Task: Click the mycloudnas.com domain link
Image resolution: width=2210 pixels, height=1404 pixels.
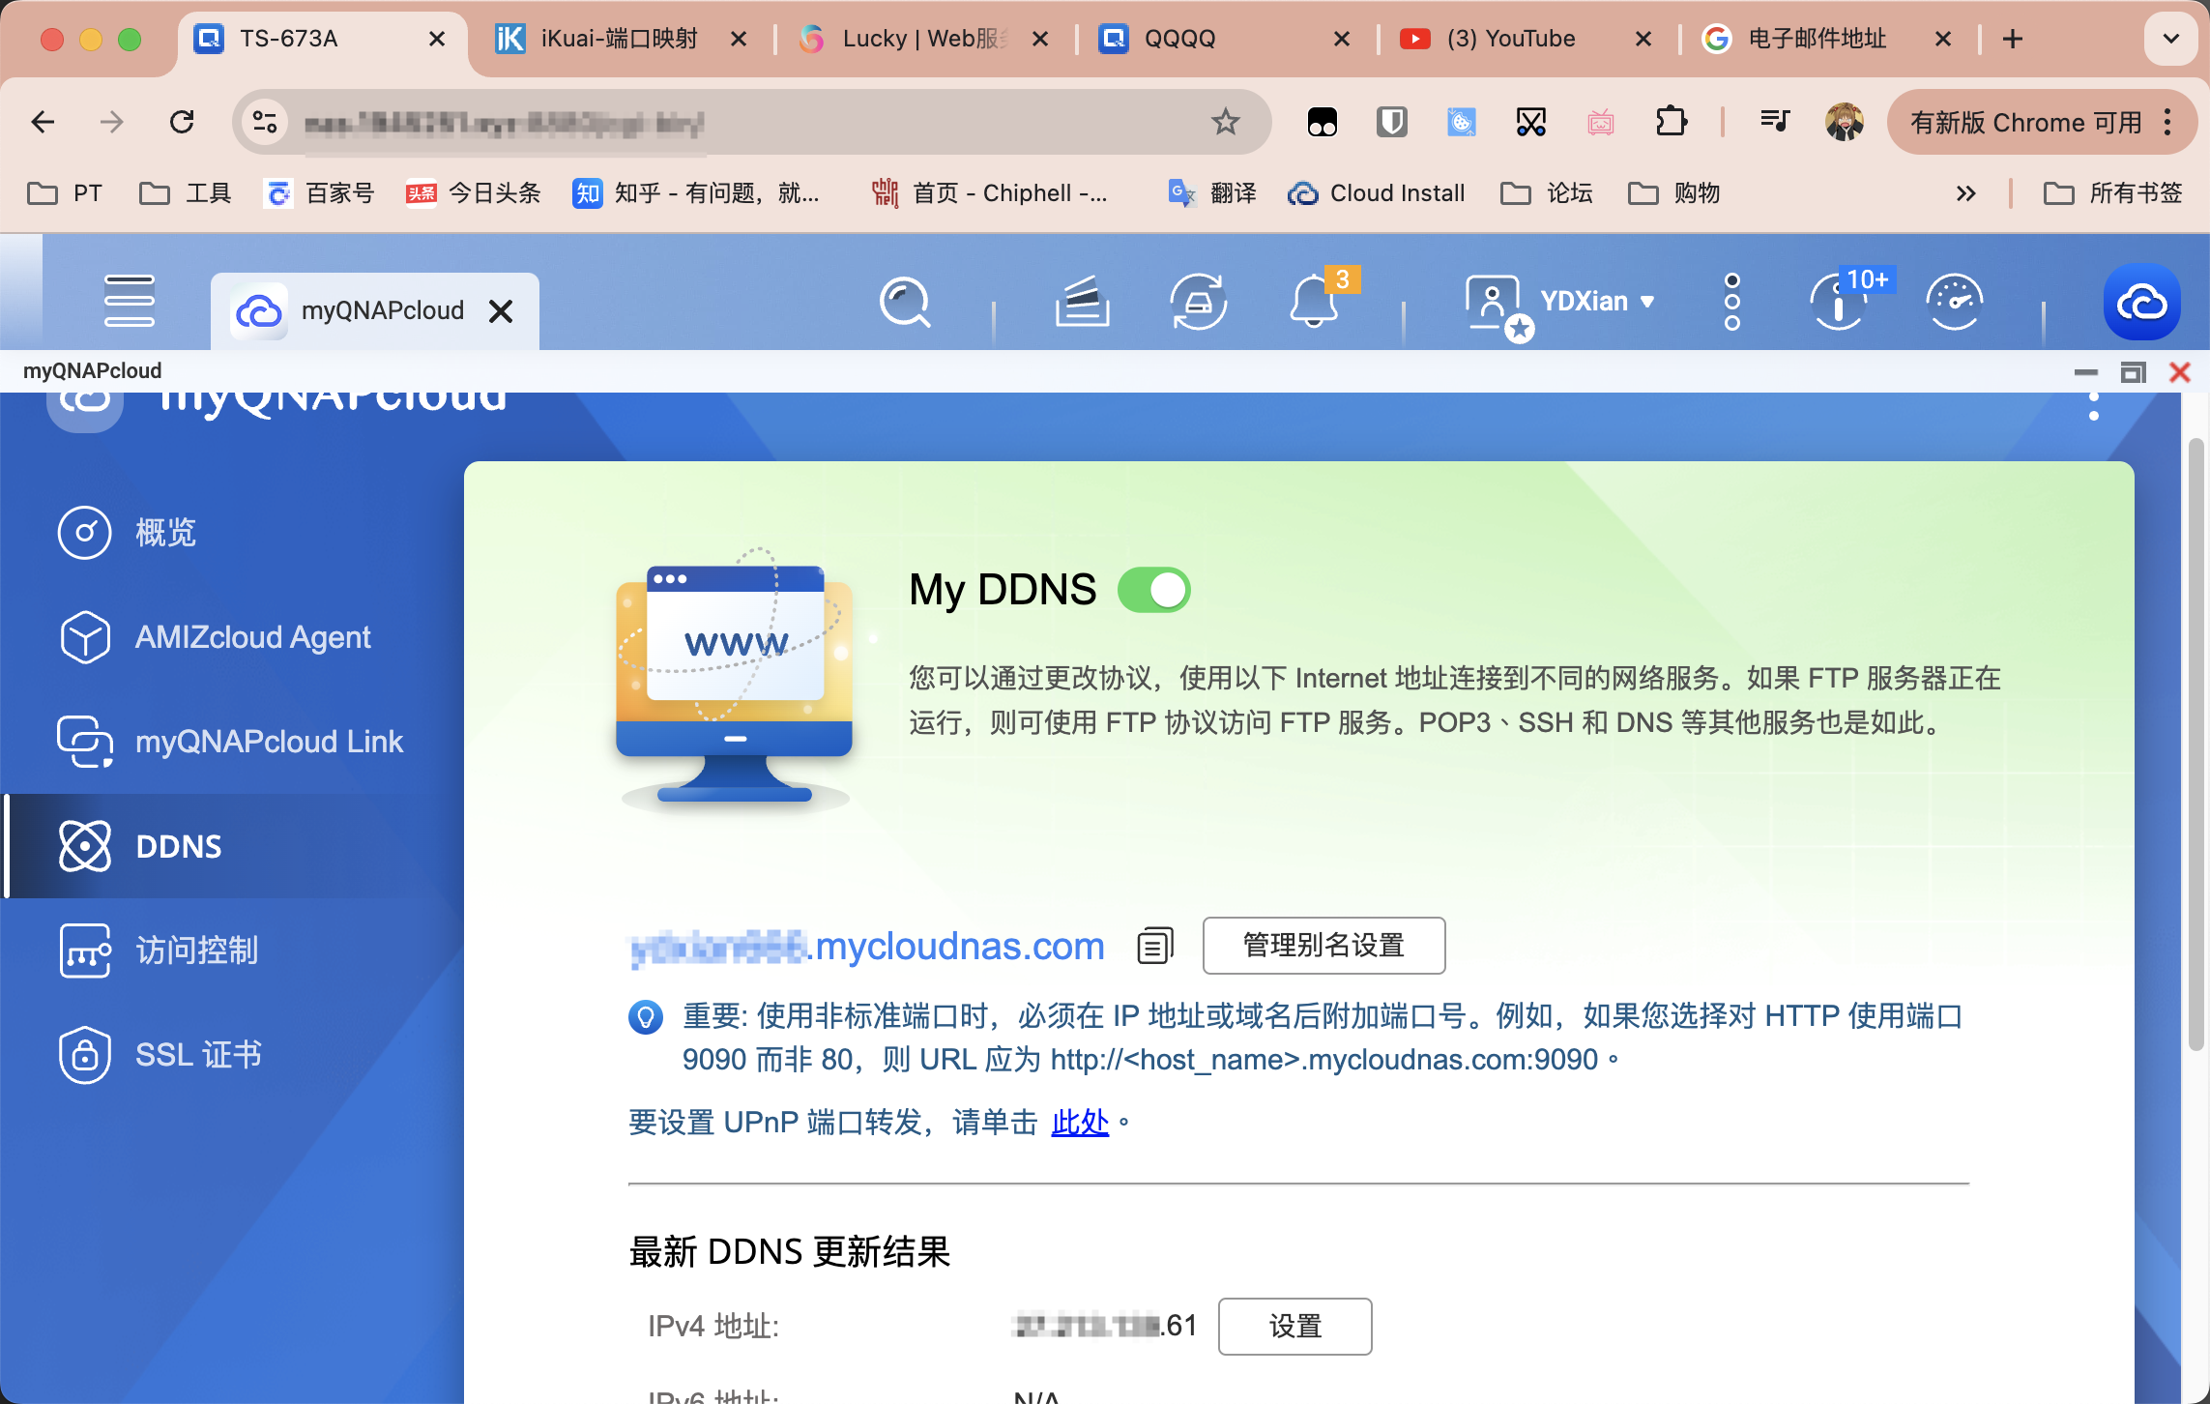Action: pyautogui.click(x=866, y=946)
